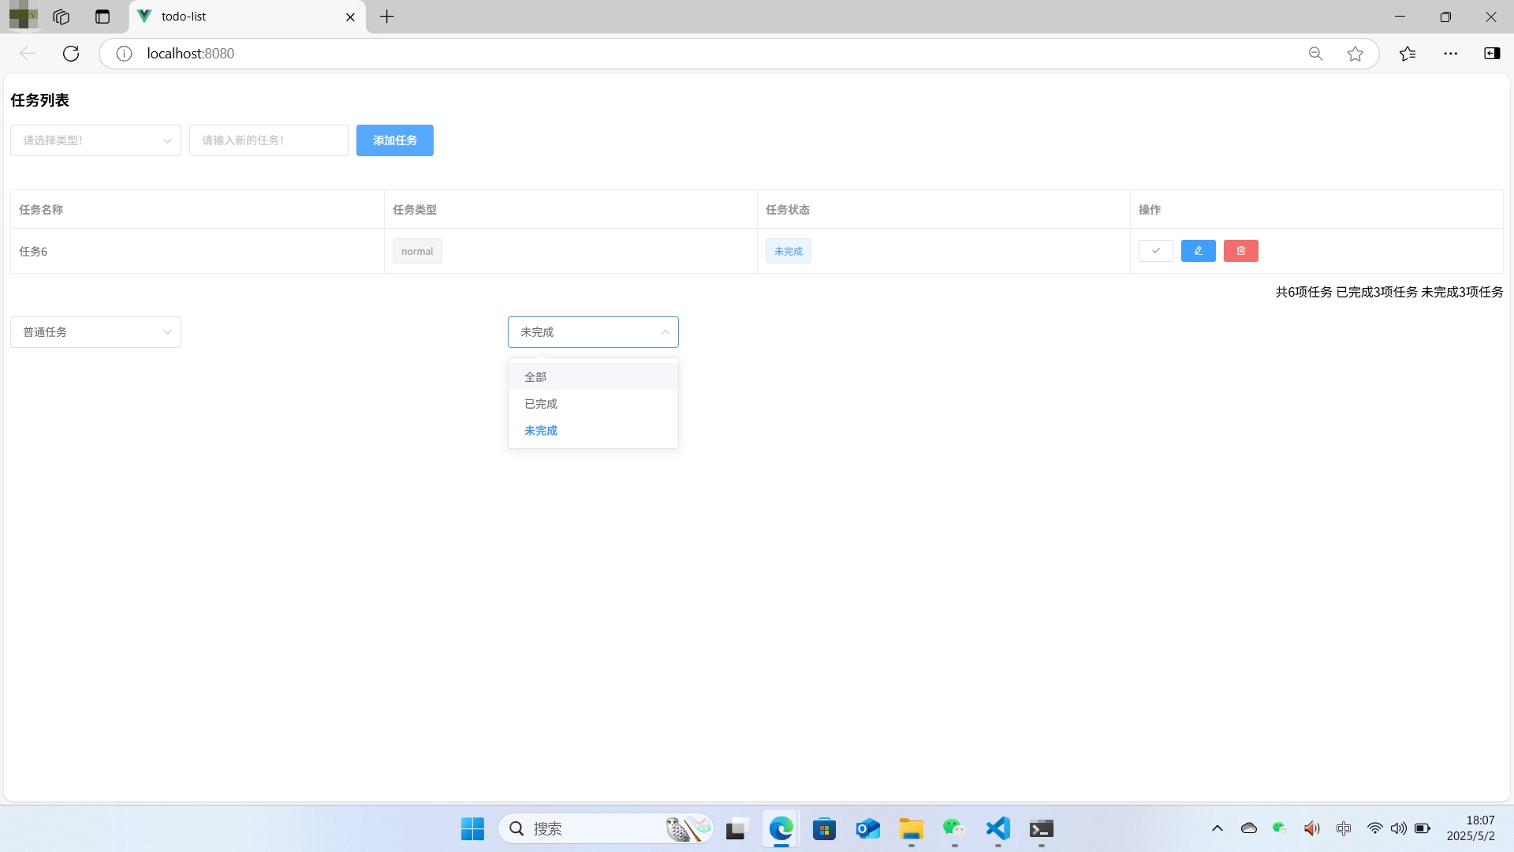Click the blue edit pencil button for 任务6

pyautogui.click(x=1198, y=251)
